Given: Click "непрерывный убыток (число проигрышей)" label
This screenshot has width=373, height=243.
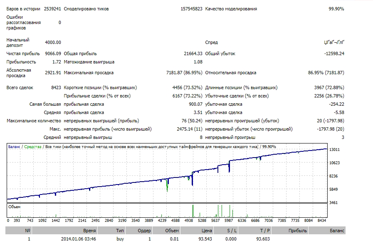Looking at the screenshot, I should pyautogui.click(x=249, y=129).
